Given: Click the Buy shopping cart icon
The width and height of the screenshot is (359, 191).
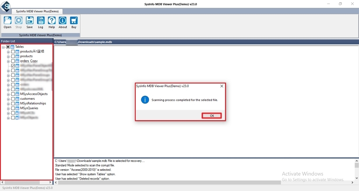Looking at the screenshot, I should click(x=74, y=22).
